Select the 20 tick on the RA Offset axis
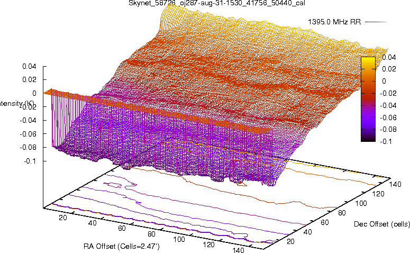 (63, 218)
